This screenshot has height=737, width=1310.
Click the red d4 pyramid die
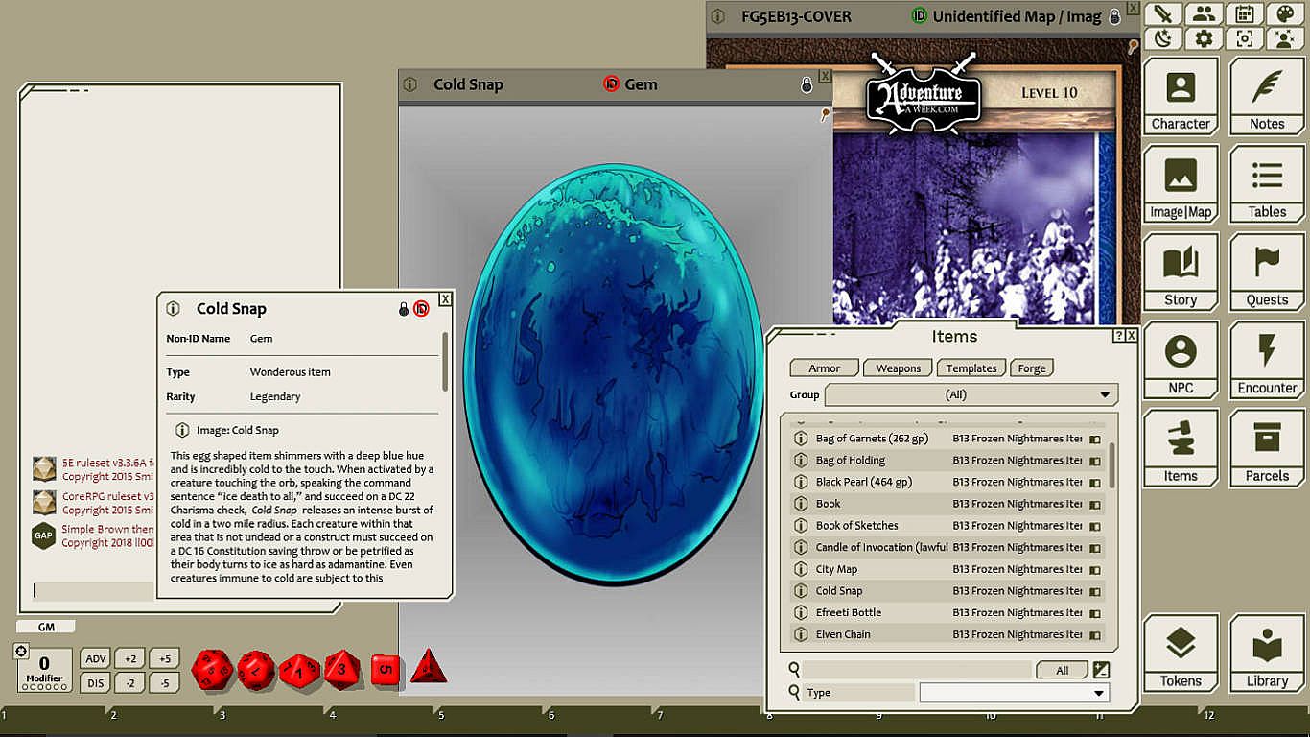click(428, 667)
